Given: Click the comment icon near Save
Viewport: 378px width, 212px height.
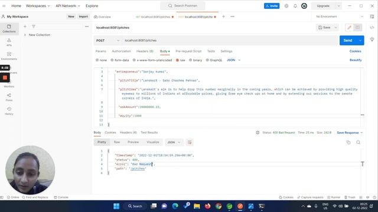Looking at the screenshot, I should (x=357, y=28).
